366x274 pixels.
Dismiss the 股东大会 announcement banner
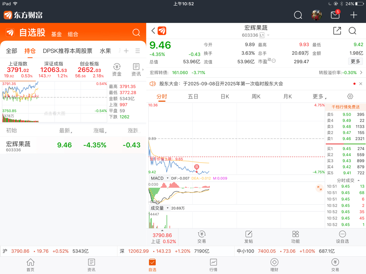tap(361, 83)
